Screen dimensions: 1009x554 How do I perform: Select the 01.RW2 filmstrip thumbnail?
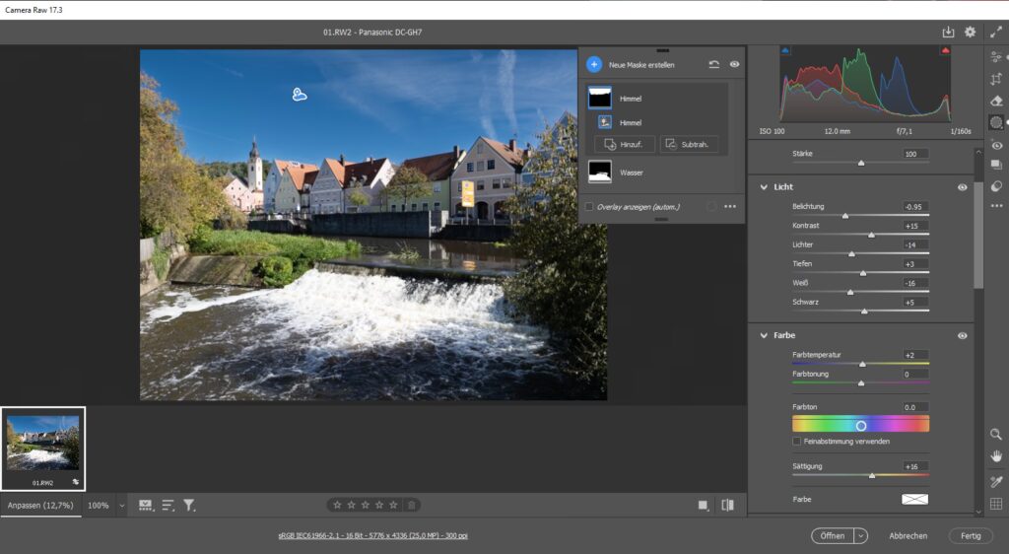42,445
